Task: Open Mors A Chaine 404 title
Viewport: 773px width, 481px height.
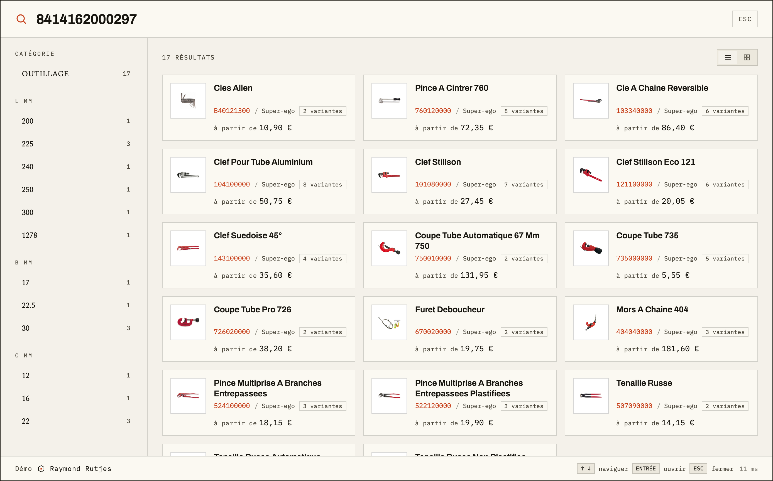Action: click(652, 310)
